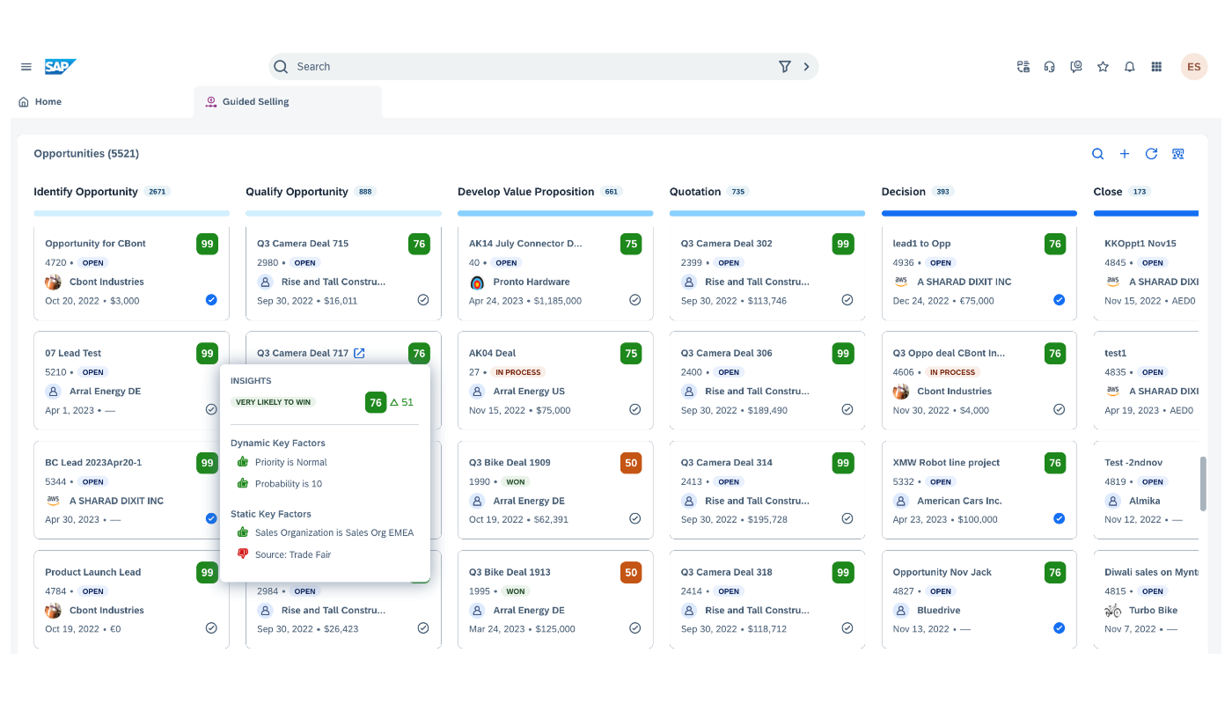1232x704 pixels.
Task: Open Q3 Camera Deal 717 in new window
Action: point(359,353)
